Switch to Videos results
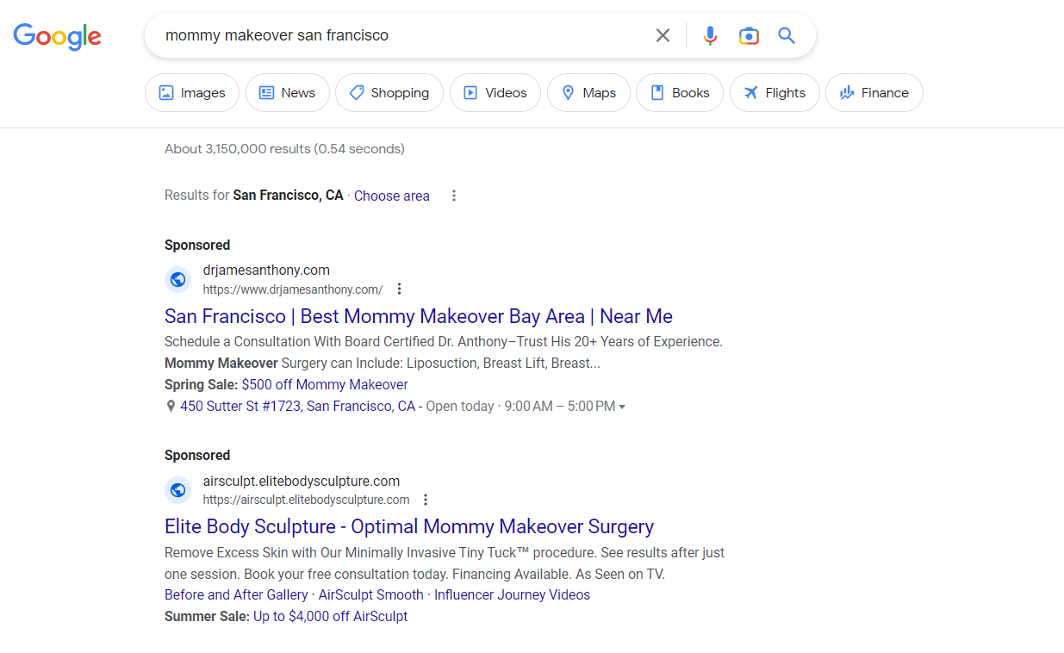Image resolution: width=1064 pixels, height=653 pixels. (x=495, y=93)
